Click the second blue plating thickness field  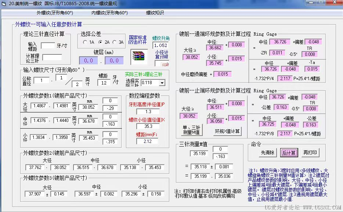tap(114, 61)
